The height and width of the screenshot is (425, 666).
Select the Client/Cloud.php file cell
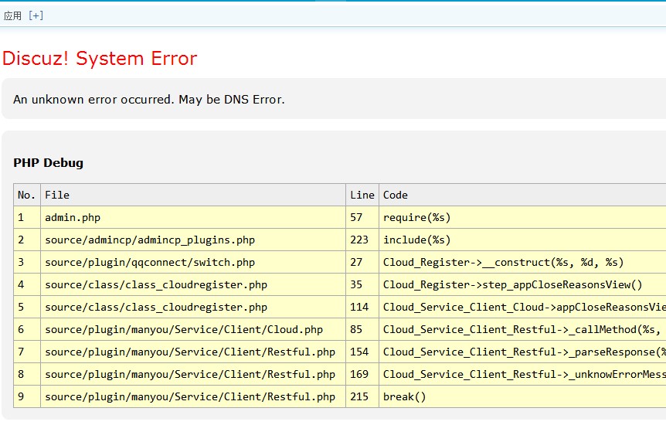click(x=193, y=329)
